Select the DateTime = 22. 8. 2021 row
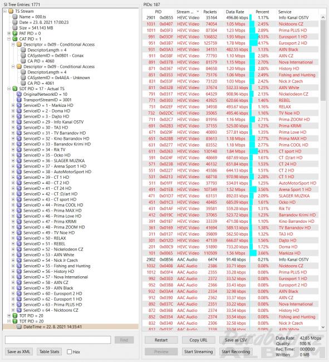The width and height of the screenshot is (329, 362). pos(71,327)
